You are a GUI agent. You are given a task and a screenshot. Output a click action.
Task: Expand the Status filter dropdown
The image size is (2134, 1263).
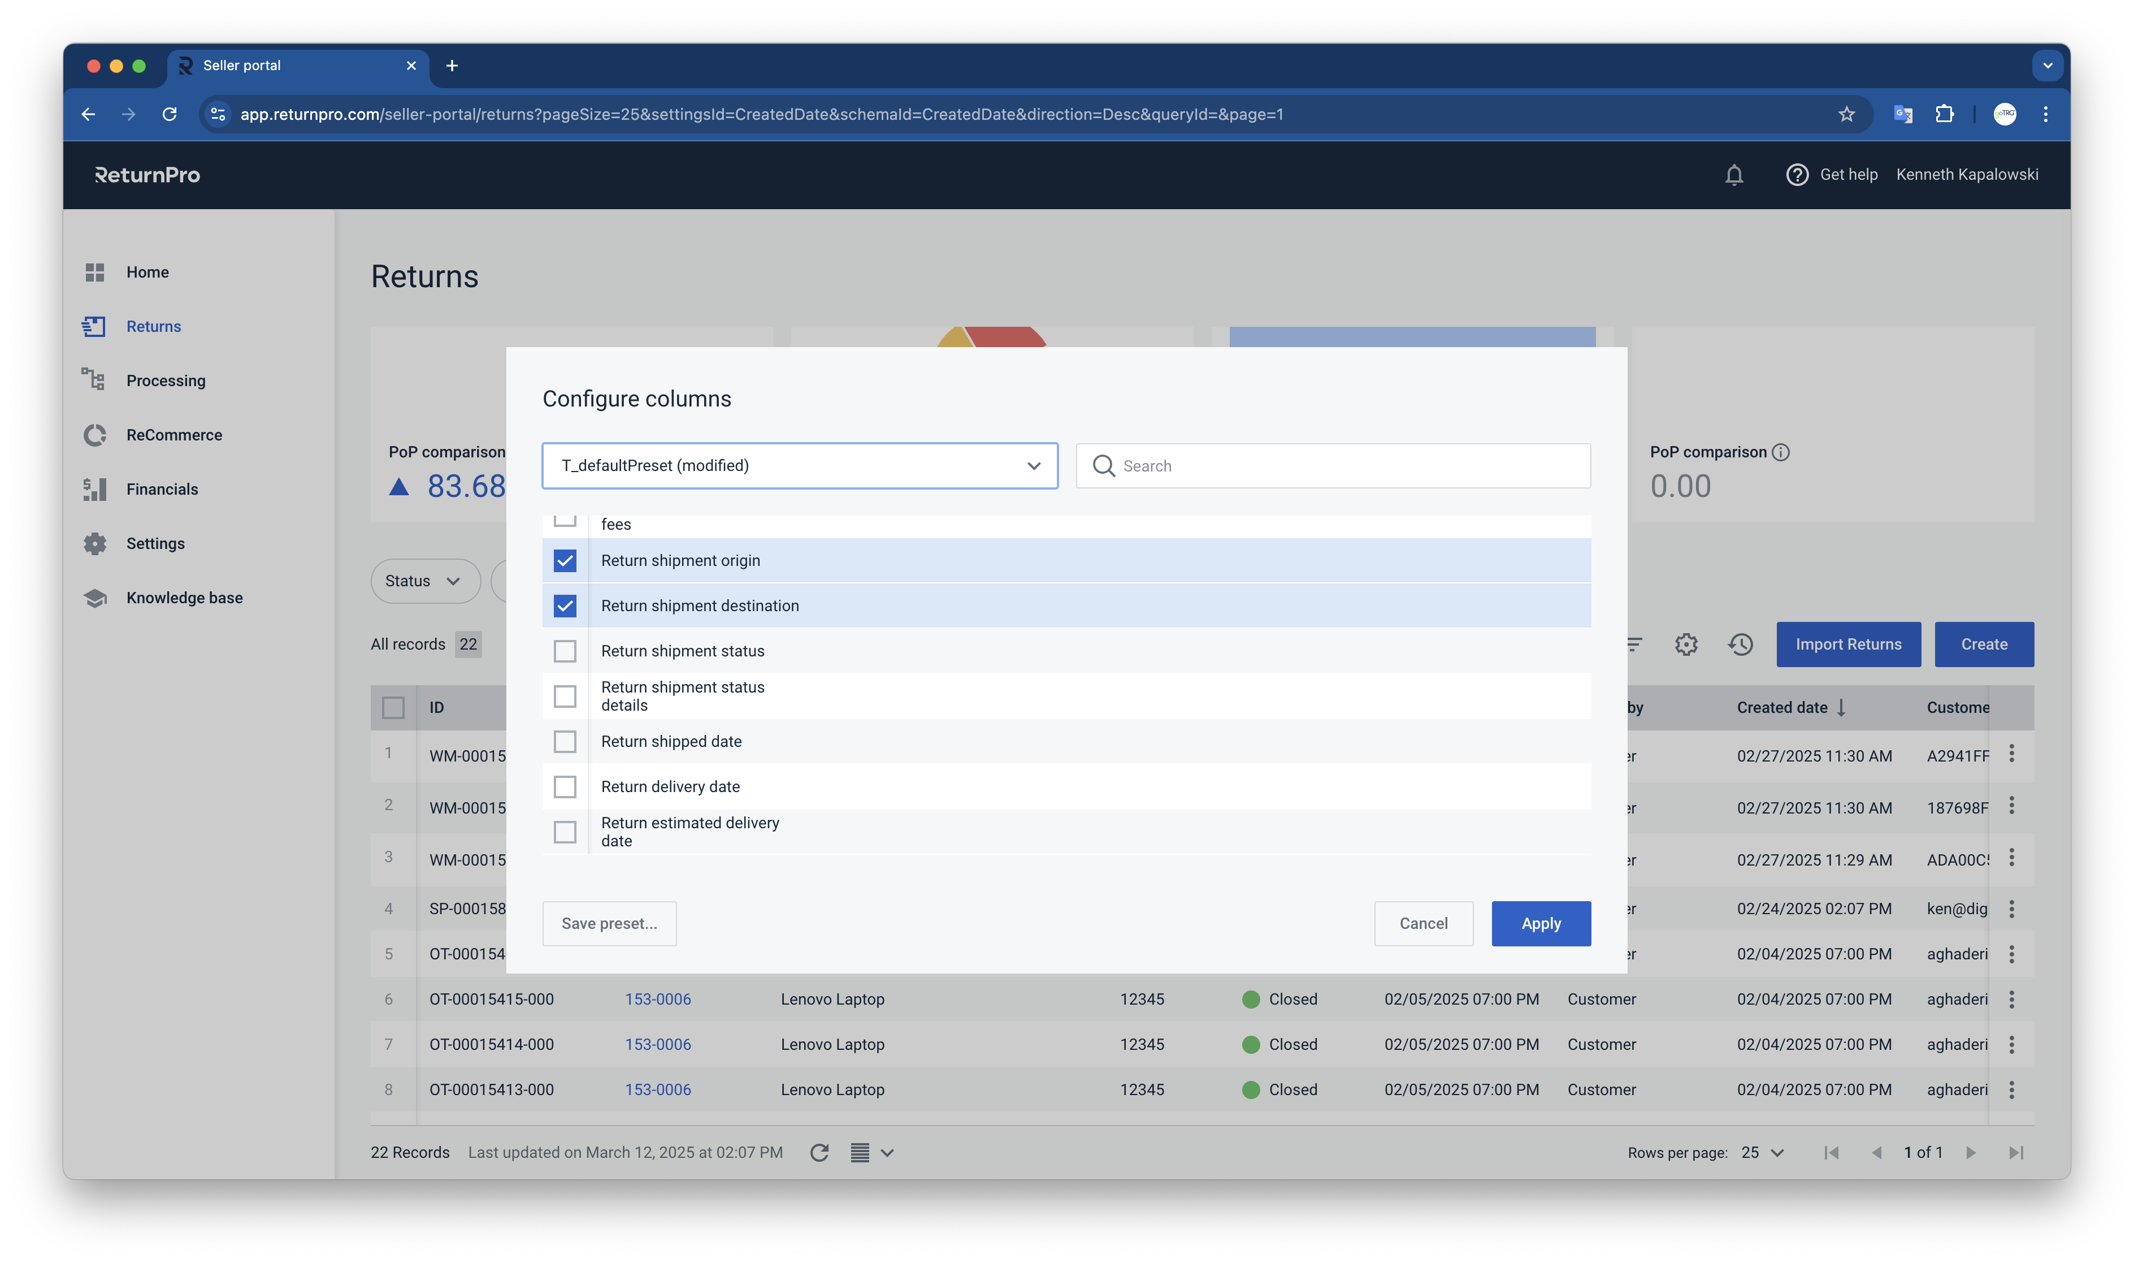click(x=424, y=581)
